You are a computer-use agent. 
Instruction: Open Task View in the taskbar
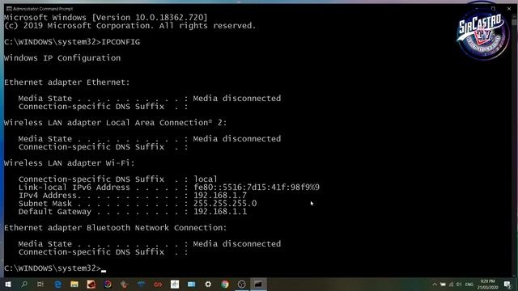pos(40,284)
